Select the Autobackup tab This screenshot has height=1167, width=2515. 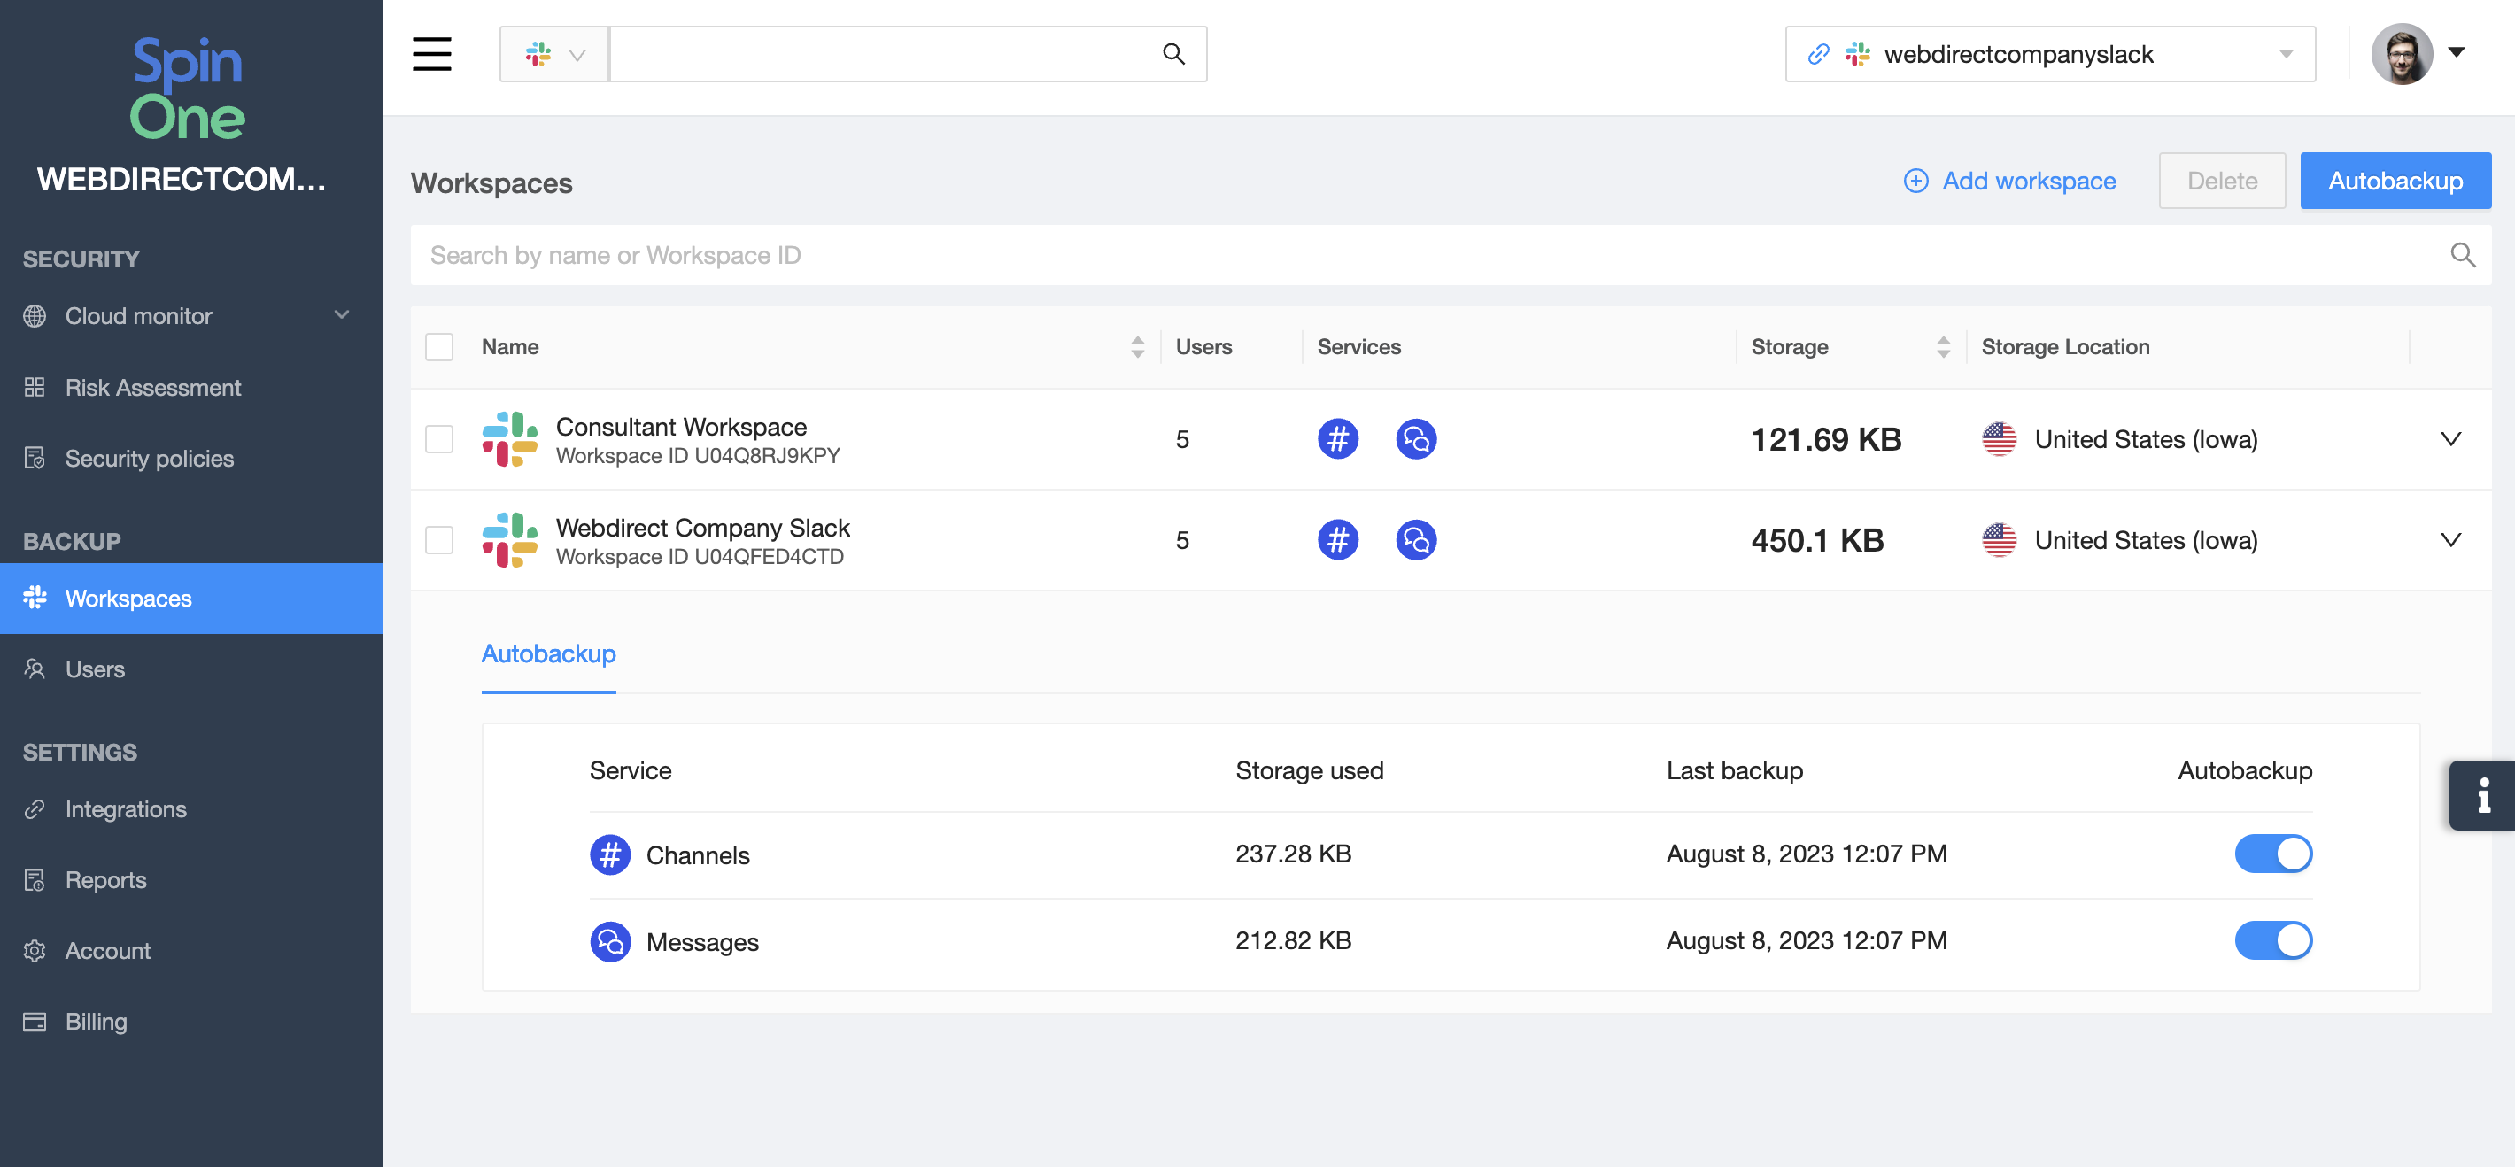pyautogui.click(x=547, y=653)
